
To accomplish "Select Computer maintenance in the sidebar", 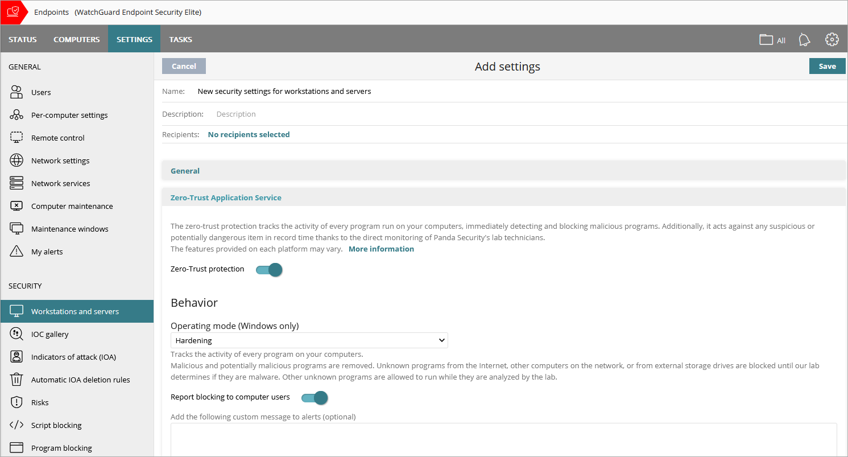I will pyautogui.click(x=72, y=205).
